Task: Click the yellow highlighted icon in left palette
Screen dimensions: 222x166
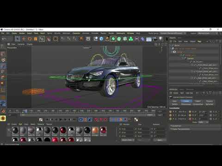Action: (x=3, y=119)
